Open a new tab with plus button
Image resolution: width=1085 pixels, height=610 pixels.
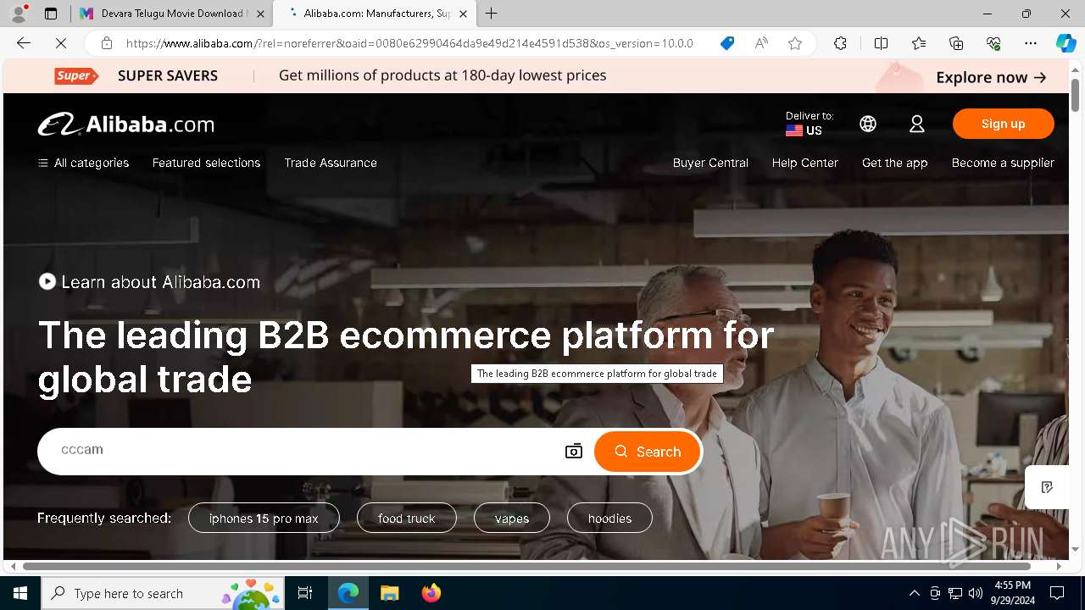point(492,14)
